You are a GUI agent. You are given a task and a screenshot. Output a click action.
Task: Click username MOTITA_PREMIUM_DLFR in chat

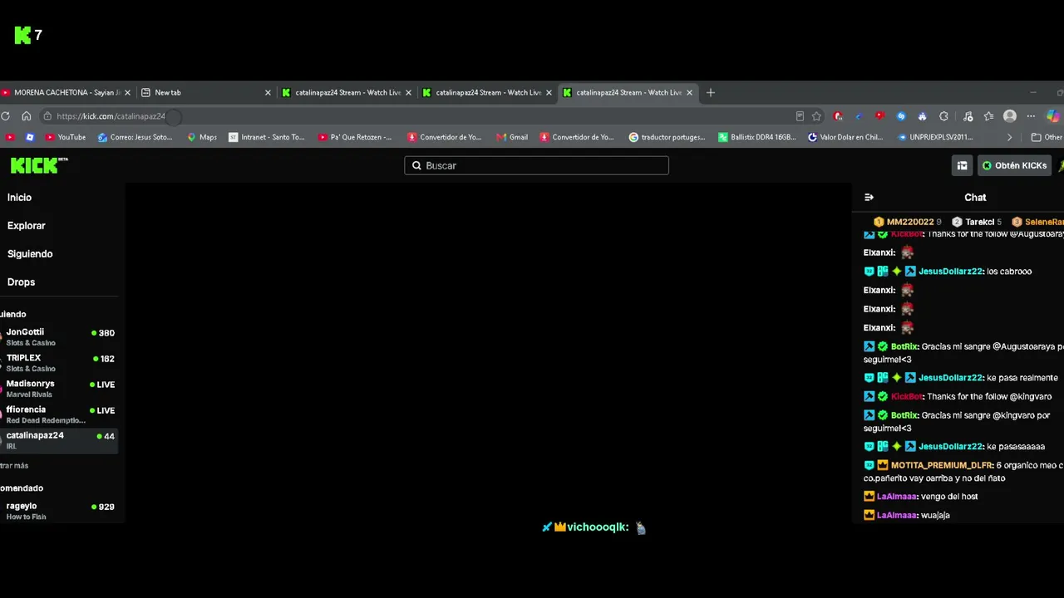[x=942, y=466]
